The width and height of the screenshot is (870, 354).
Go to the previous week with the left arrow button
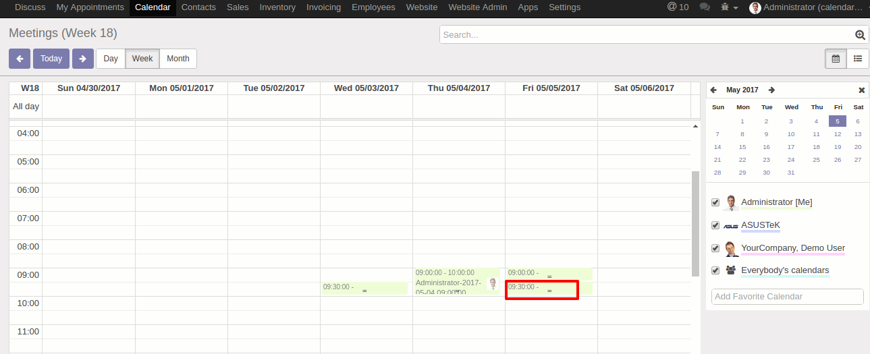pyautogui.click(x=20, y=59)
